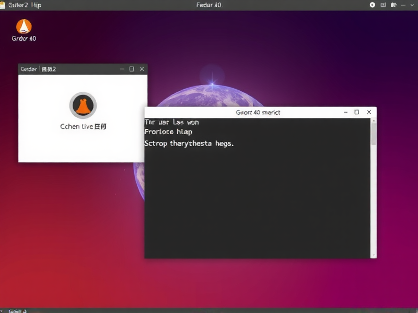Open the Fedor 40 clock dropdown
Image resolution: width=418 pixels, height=313 pixels.
tap(209, 5)
